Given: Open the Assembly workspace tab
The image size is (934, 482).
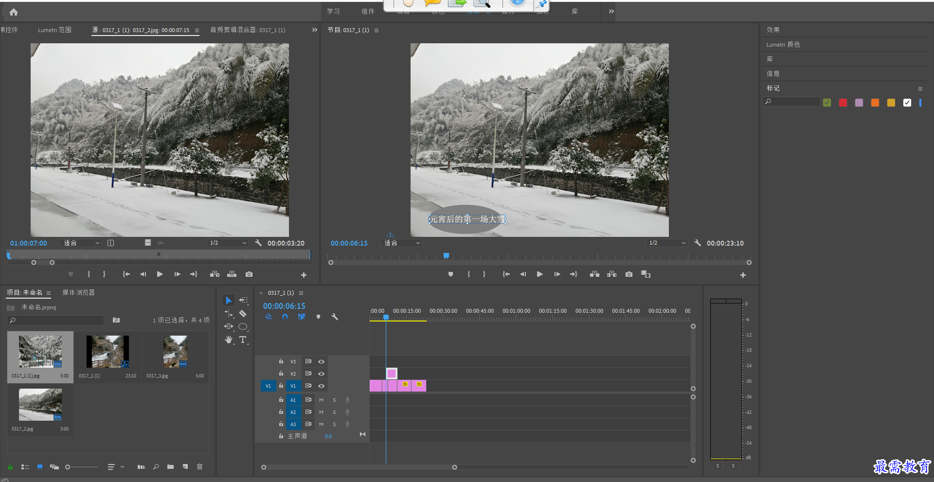Looking at the screenshot, I should tap(368, 11).
